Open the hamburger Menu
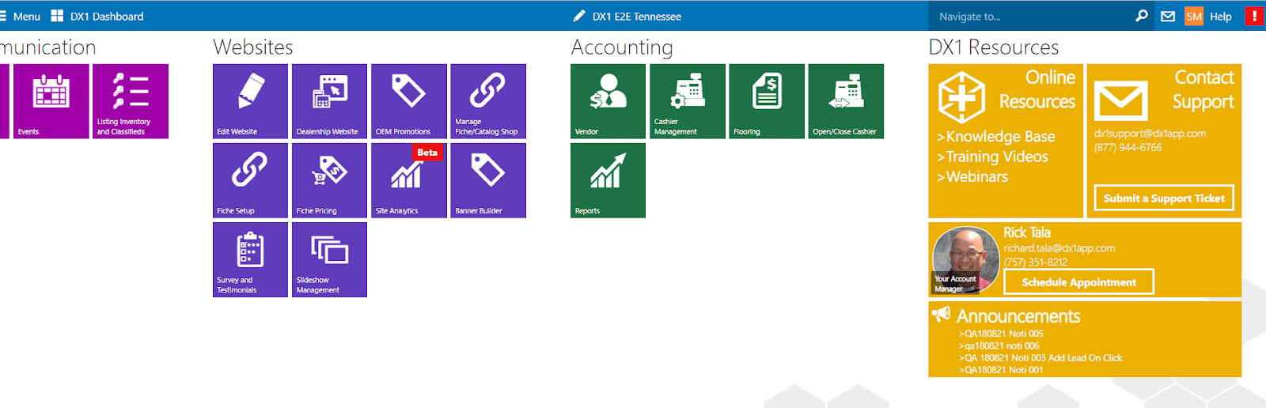This screenshot has height=408, width=1266. 20,16
